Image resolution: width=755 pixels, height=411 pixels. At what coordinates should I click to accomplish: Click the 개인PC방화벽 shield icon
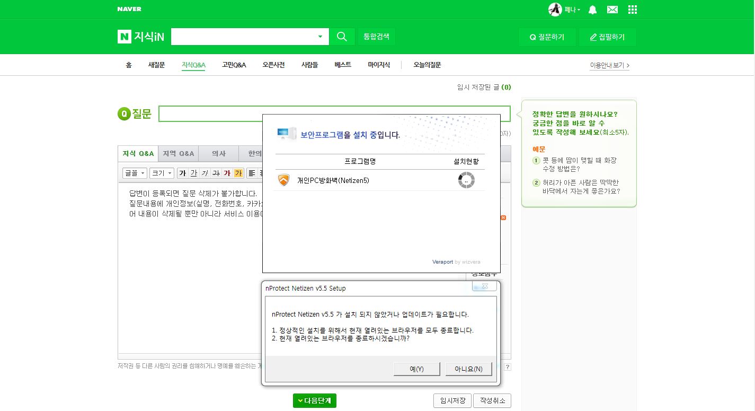coord(284,180)
